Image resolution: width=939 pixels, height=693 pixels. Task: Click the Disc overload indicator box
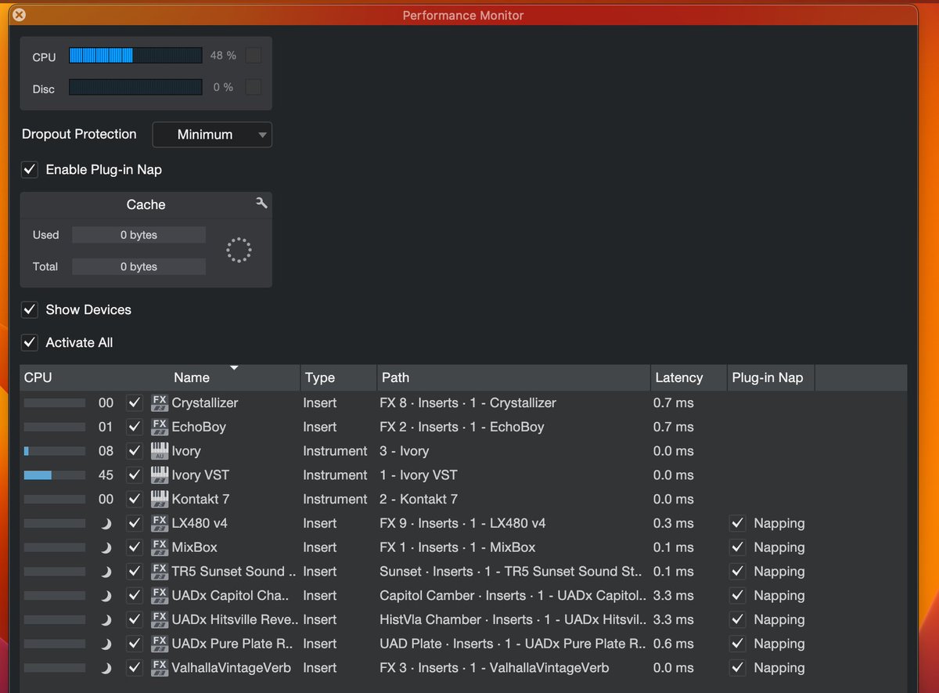pos(254,87)
